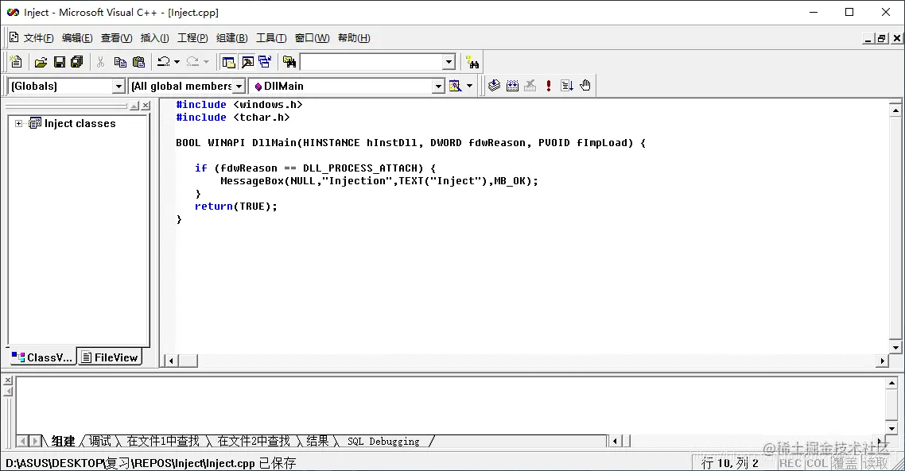The width and height of the screenshot is (905, 471).
Task: Click the output pane scrollbar up arrow
Action: tap(891, 383)
